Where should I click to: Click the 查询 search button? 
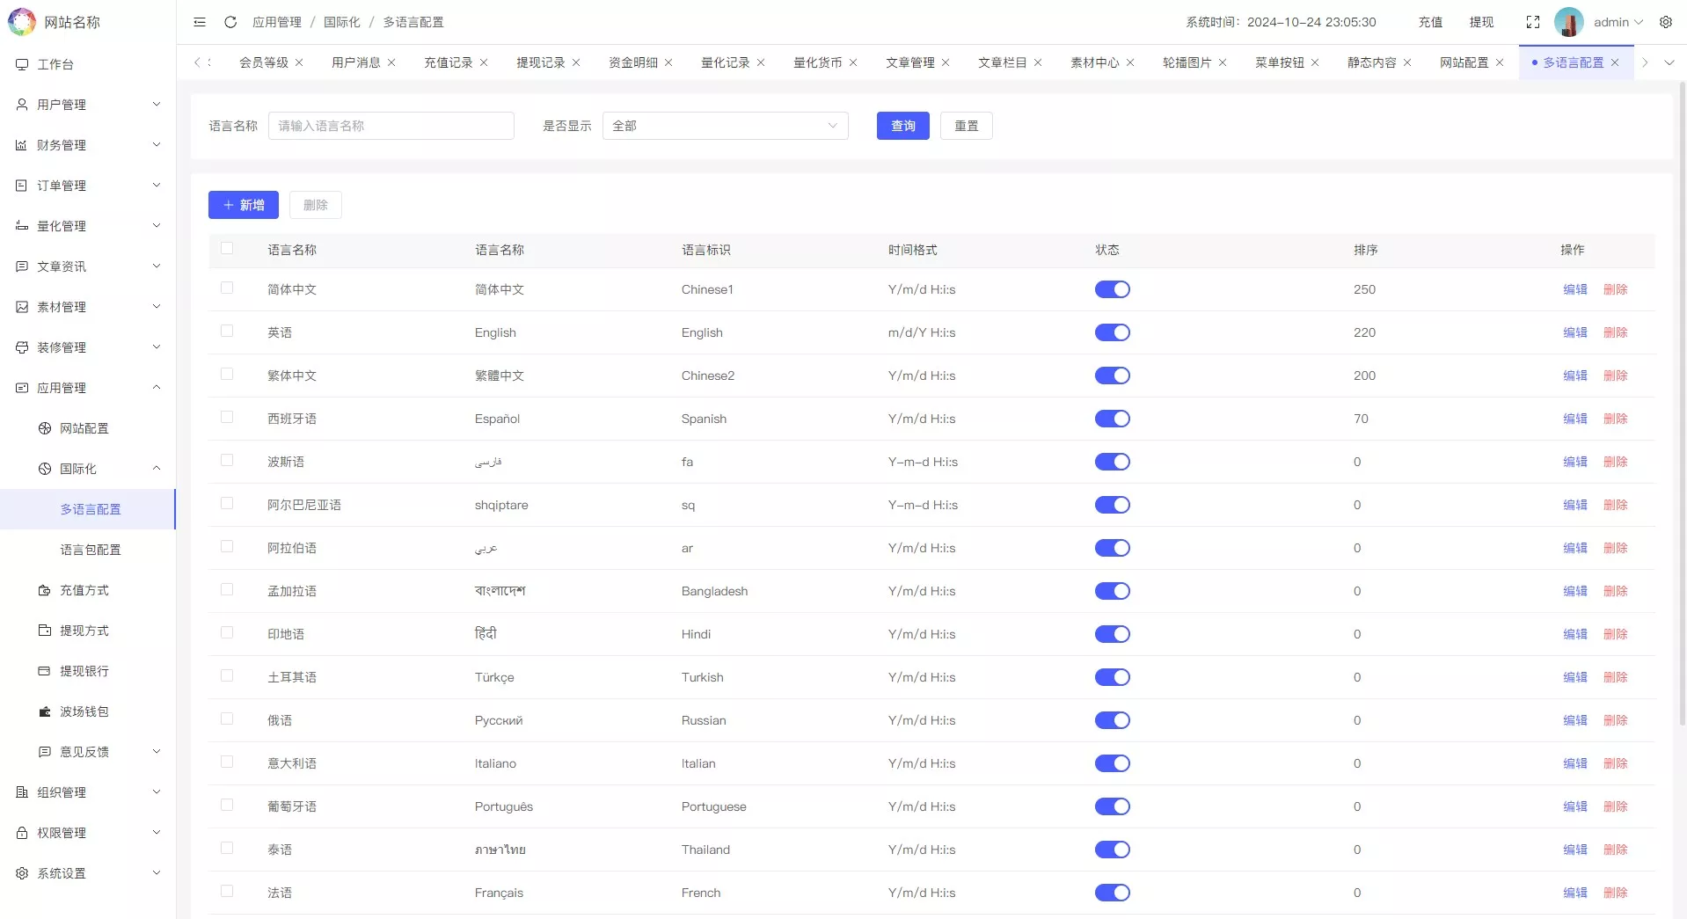click(x=902, y=126)
